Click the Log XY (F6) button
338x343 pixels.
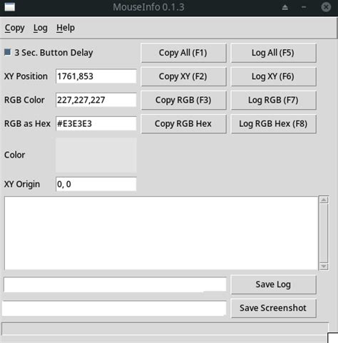pyautogui.click(x=273, y=76)
